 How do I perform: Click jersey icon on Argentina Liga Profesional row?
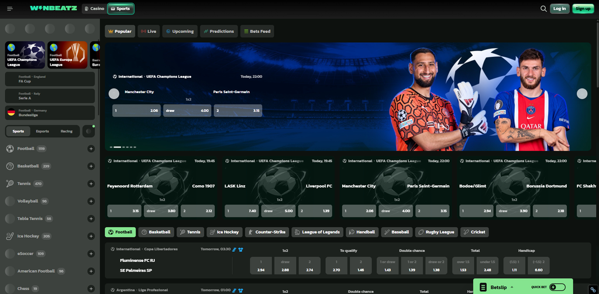[240, 290]
